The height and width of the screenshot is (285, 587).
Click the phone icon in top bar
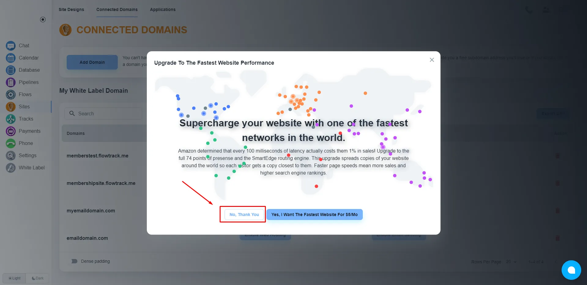point(529,10)
